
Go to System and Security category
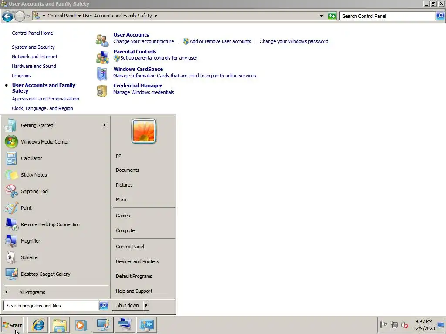pyautogui.click(x=33, y=47)
